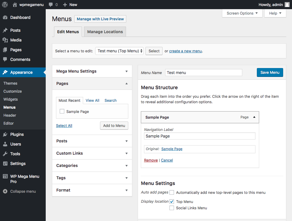Click the Tools wrench icon
This screenshot has height=221, width=292.
5,154
